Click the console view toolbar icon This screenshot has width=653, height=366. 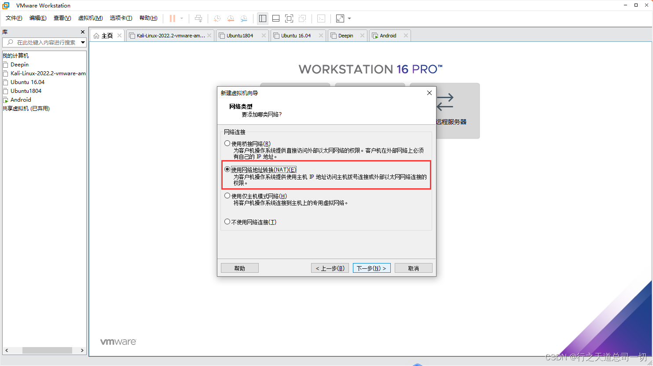point(321,18)
